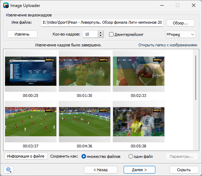Expand the FFmpeg engine dropdown
Viewport: 202px width, 176px height.
(x=180, y=35)
